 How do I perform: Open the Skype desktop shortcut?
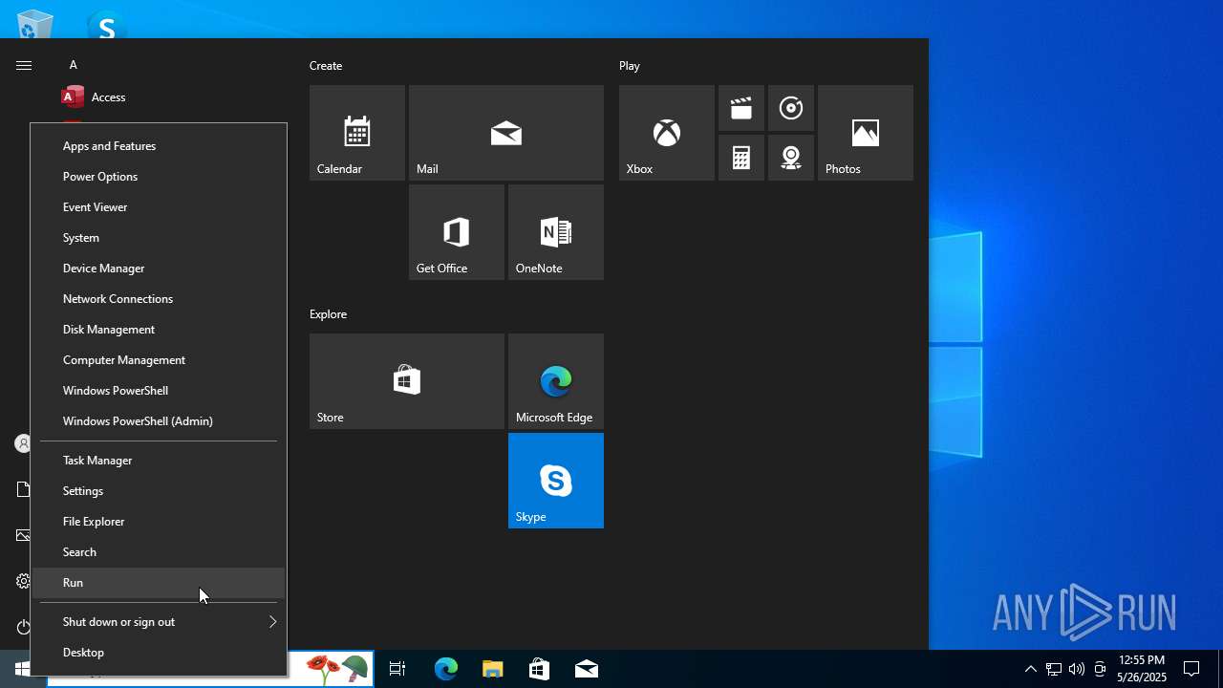(x=106, y=25)
